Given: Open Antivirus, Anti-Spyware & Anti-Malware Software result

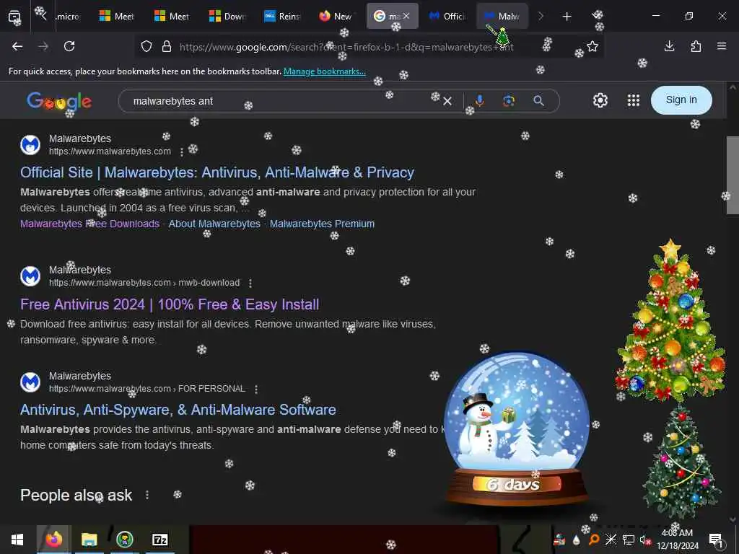Looking at the screenshot, I should pyautogui.click(x=178, y=410).
